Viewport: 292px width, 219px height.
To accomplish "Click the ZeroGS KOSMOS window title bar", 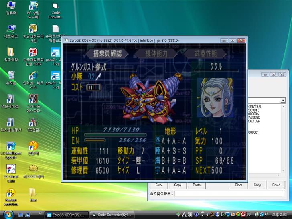I will pos(142,41).
